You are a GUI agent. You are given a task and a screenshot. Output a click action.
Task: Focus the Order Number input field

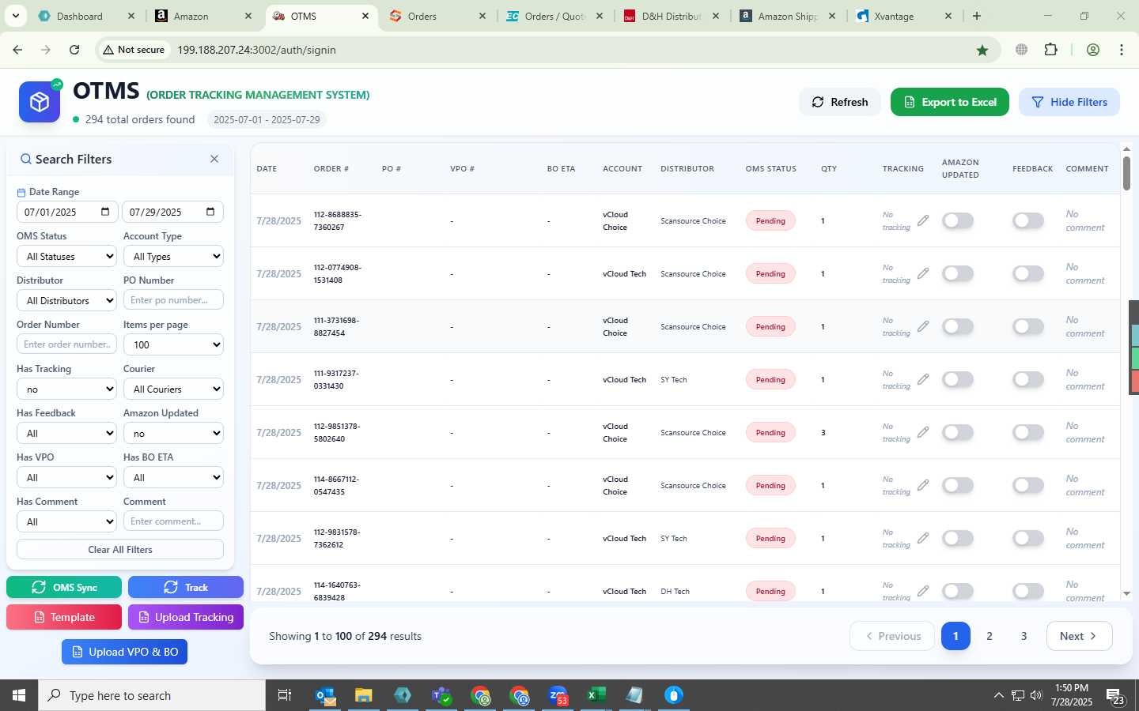66,344
